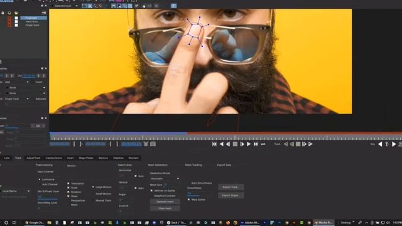The height and width of the screenshot is (226, 402).
Task: Switch to the Lens tab
Action: click(x=7, y=158)
